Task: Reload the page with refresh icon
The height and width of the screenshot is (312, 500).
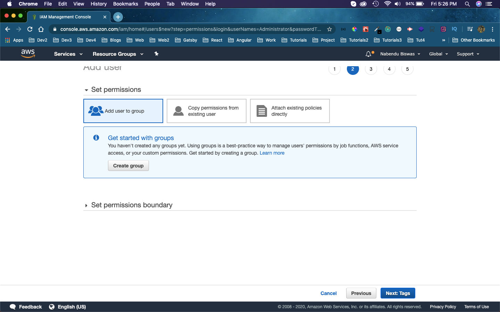Action: 30,29
